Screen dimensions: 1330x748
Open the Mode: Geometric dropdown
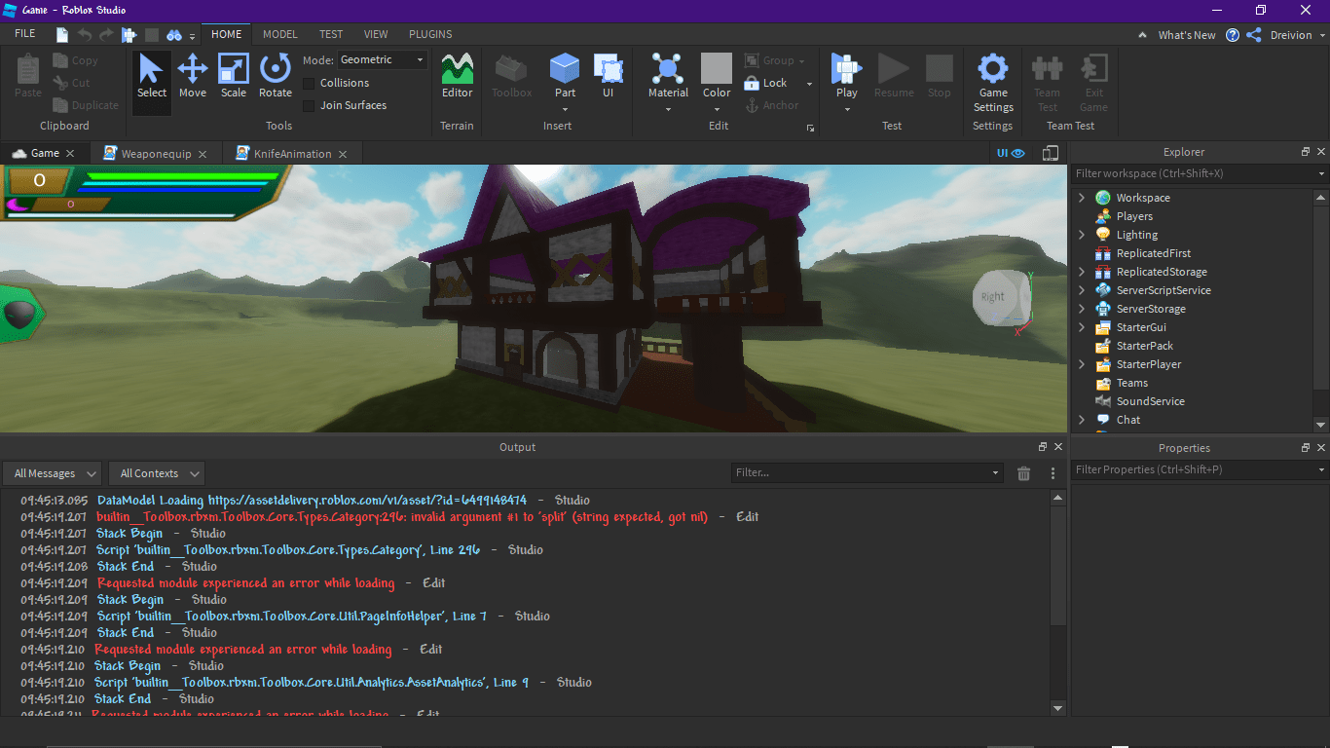click(x=382, y=59)
